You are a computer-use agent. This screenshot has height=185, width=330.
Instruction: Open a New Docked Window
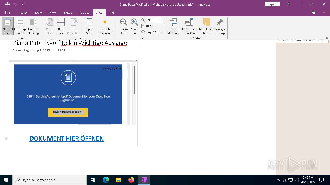pos(189,26)
